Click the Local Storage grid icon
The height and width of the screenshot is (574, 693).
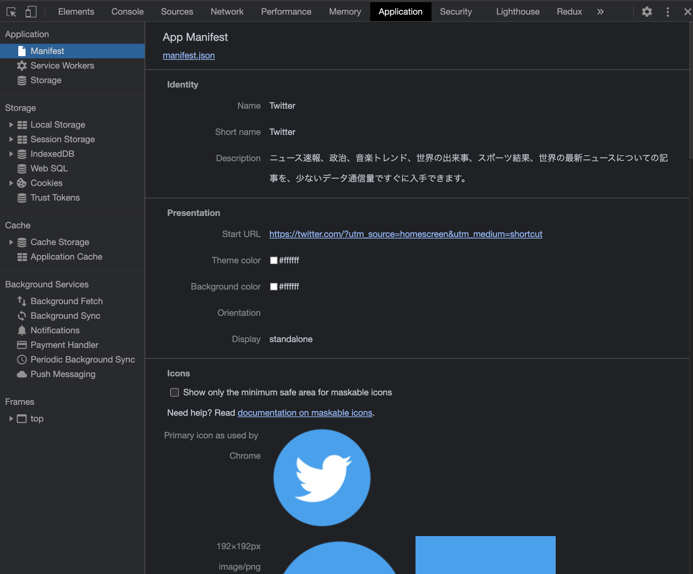(22, 125)
